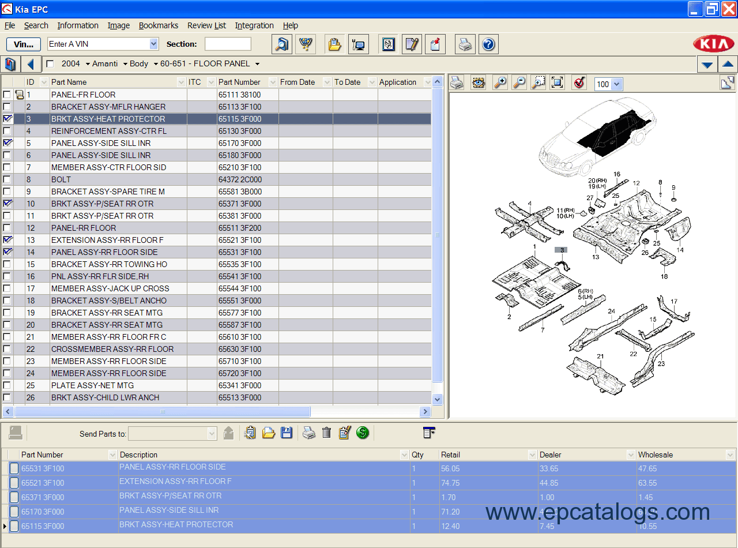Click the pushpin note icon in the main toolbar
The height and width of the screenshot is (548, 738).
pyautogui.click(x=435, y=44)
